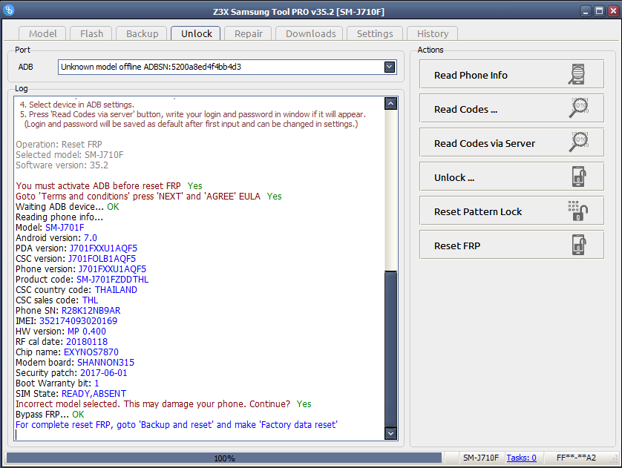This screenshot has height=468, width=622.
Task: Click the Z3X app logo in title bar
Action: point(8,10)
